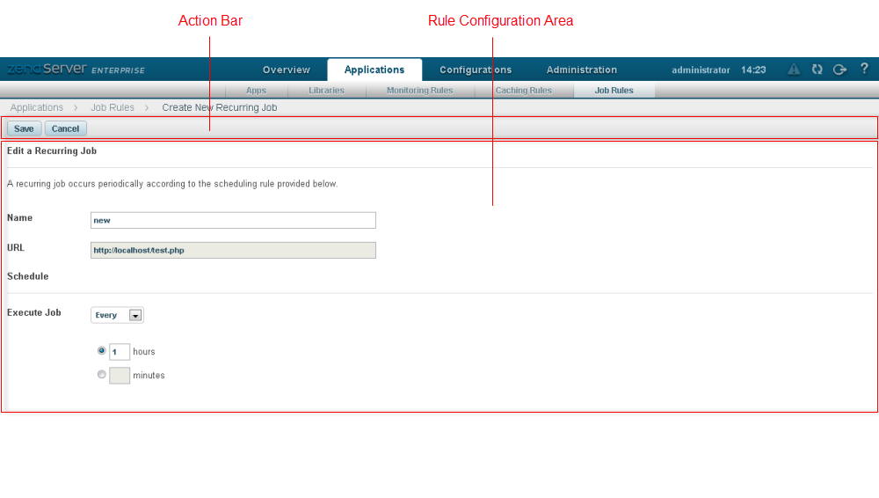Select the minutes radio button

[102, 374]
